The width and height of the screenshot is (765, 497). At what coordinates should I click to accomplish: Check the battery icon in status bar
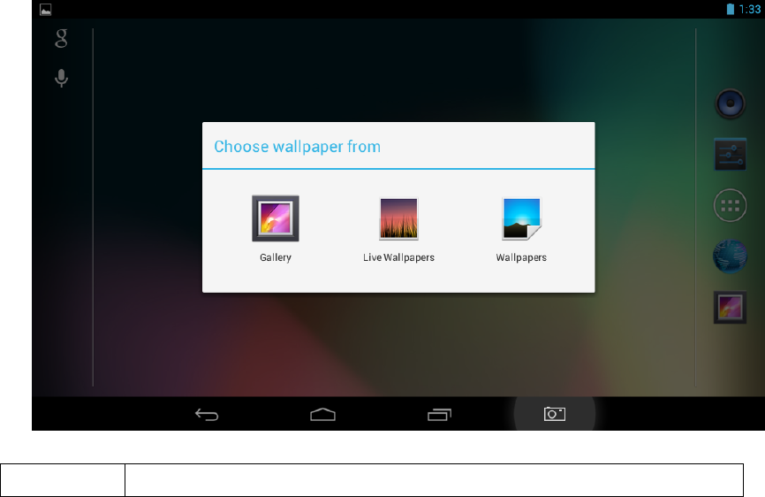[x=731, y=9]
